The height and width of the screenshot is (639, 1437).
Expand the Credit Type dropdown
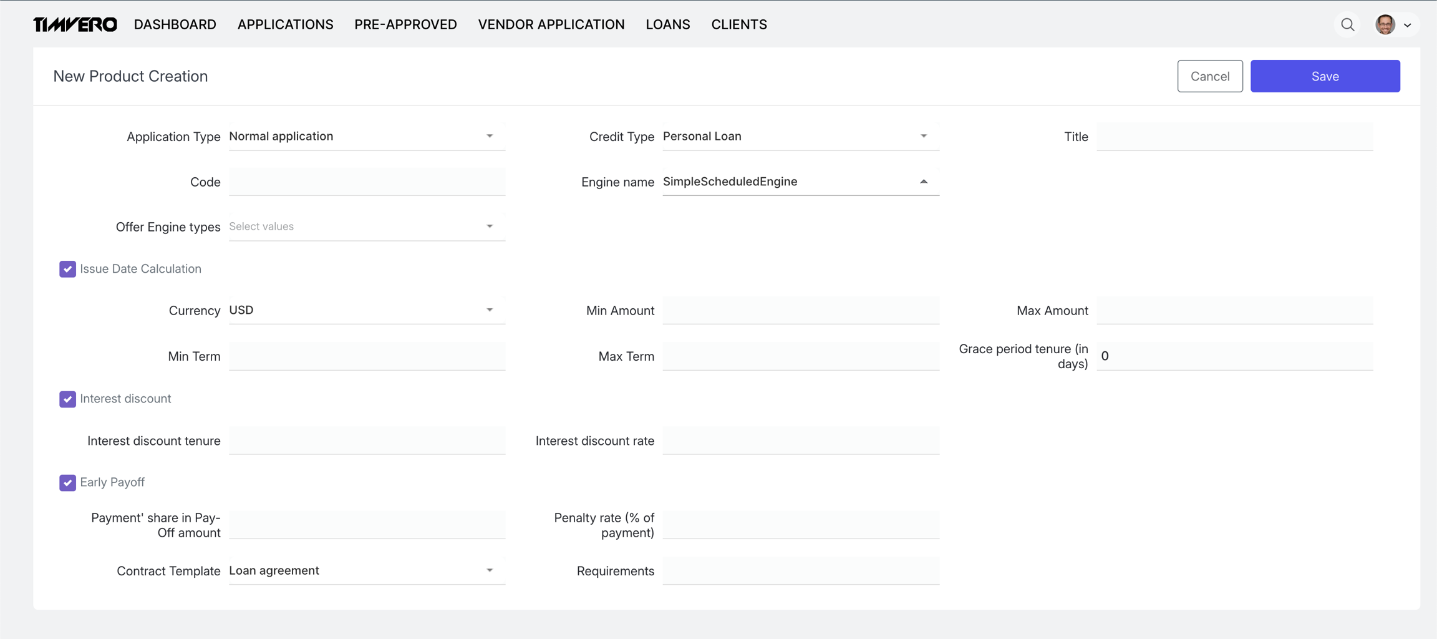point(800,136)
